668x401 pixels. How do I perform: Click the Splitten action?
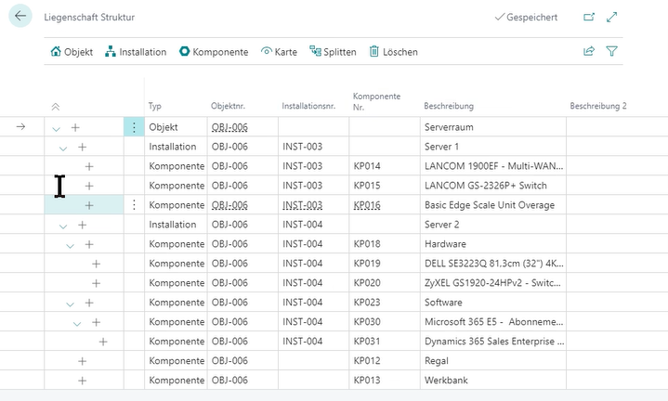[333, 52]
